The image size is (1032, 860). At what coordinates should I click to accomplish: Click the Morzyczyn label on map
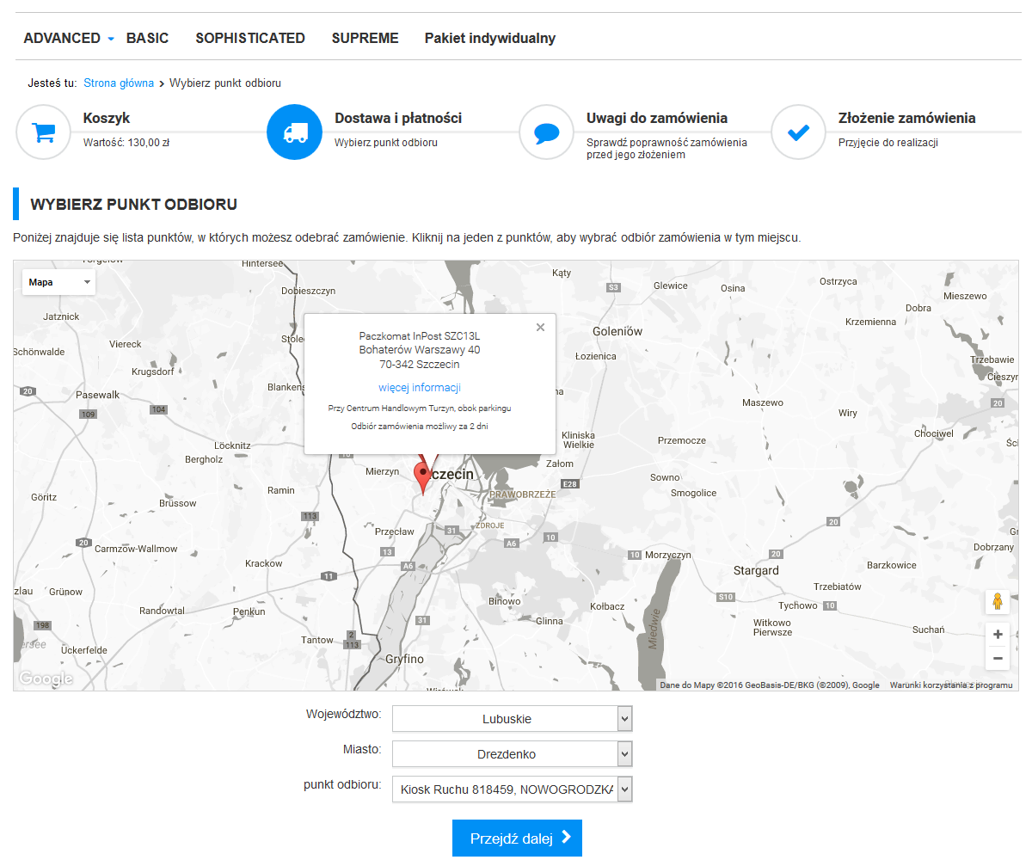click(x=668, y=556)
